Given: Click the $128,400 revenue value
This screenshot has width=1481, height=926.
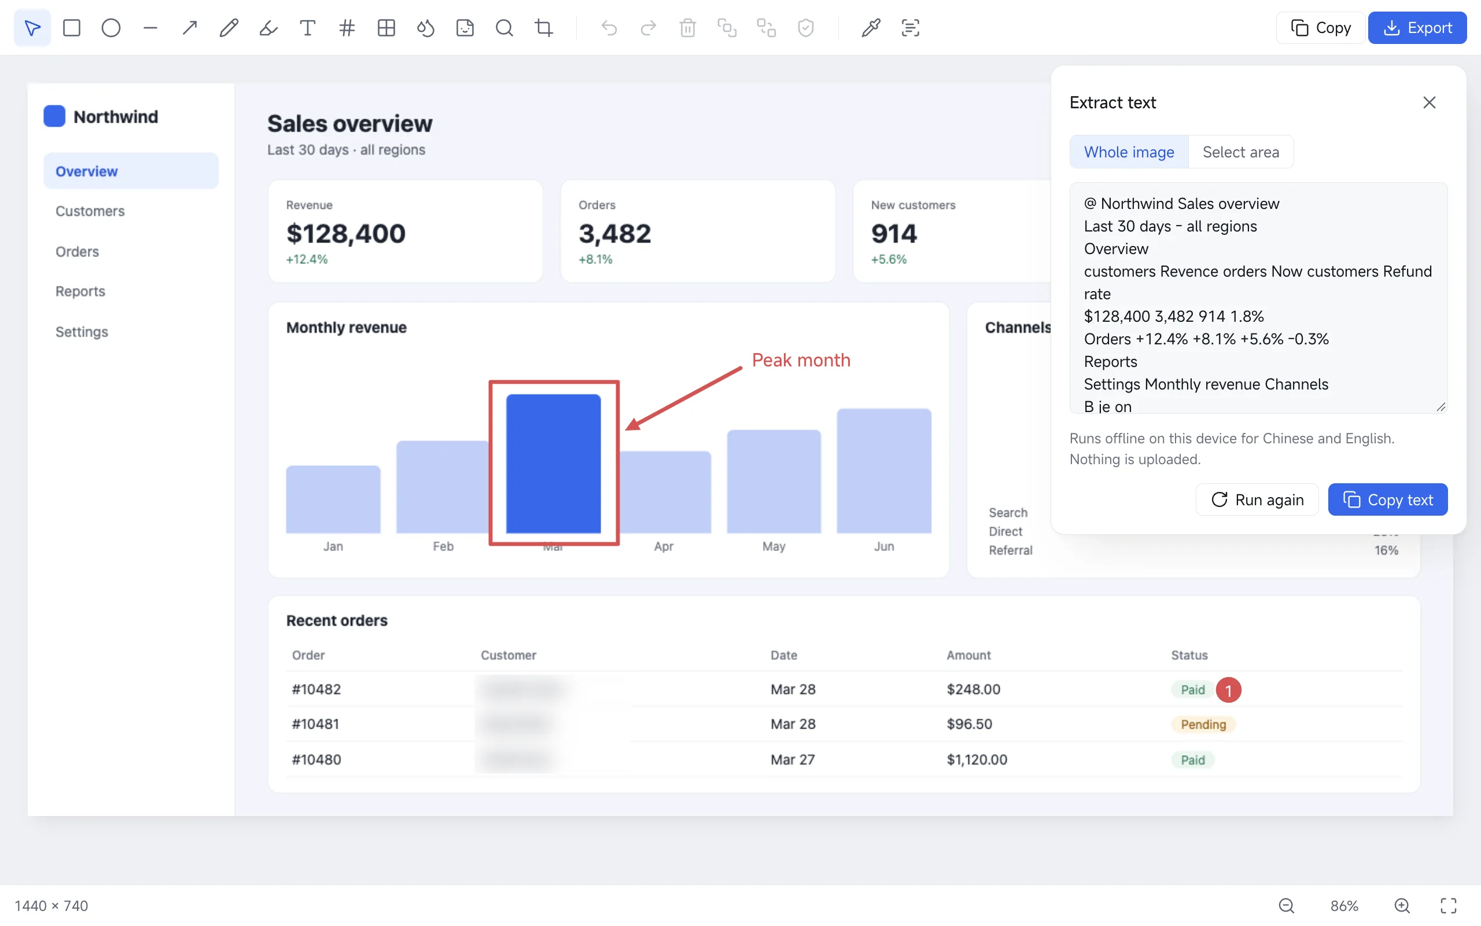Looking at the screenshot, I should coord(346,233).
